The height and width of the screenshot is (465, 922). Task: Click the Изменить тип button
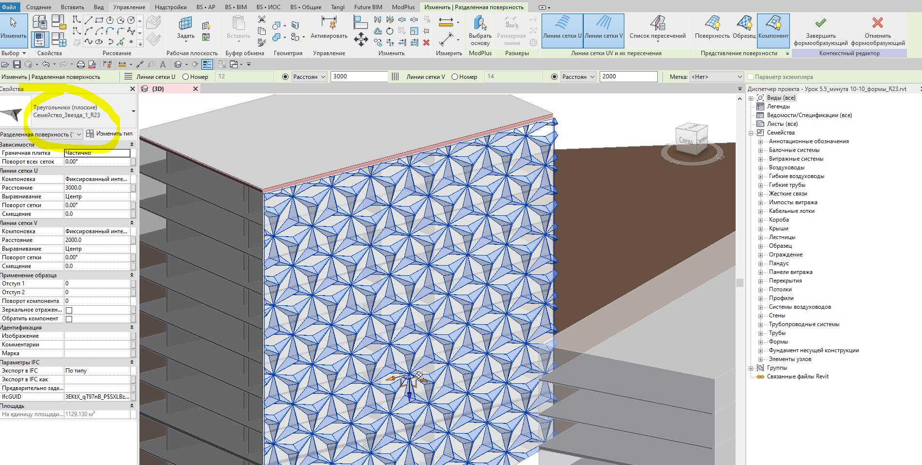click(x=109, y=134)
